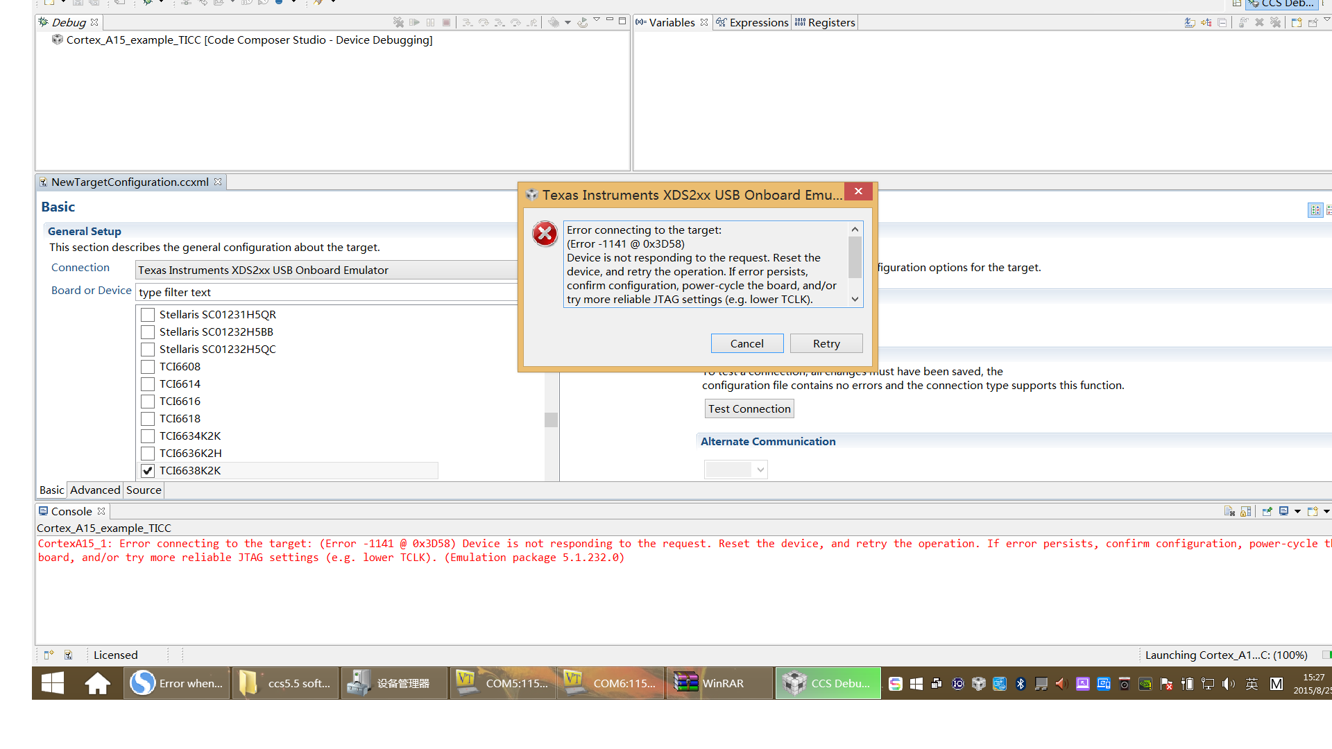Click the Pin Console icon
The image size is (1332, 749).
point(1267,511)
